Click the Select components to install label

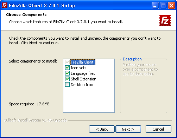[x=33, y=61]
